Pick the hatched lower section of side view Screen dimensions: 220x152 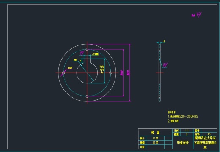[x=159, y=92]
